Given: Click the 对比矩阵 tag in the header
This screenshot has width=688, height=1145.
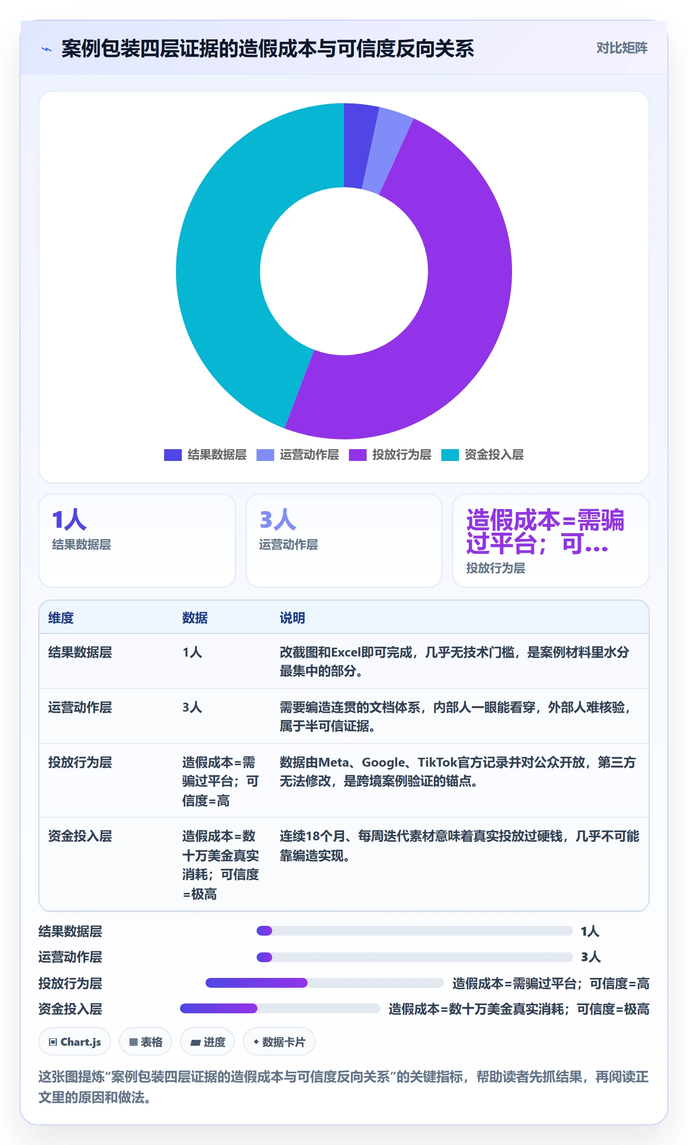Looking at the screenshot, I should coord(622,48).
